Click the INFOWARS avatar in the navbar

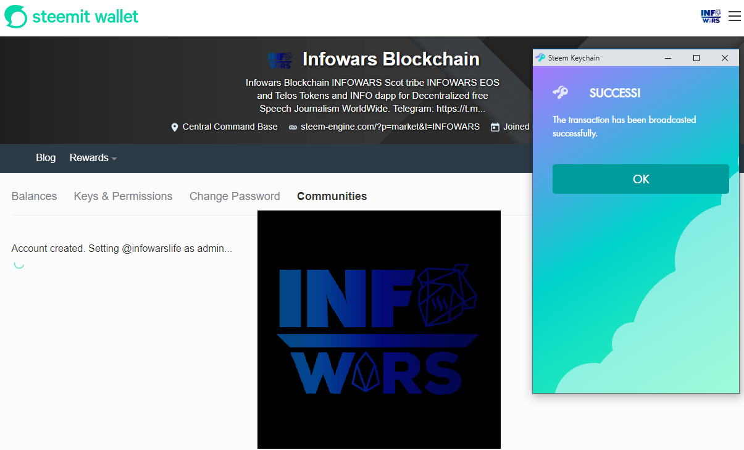(710, 15)
